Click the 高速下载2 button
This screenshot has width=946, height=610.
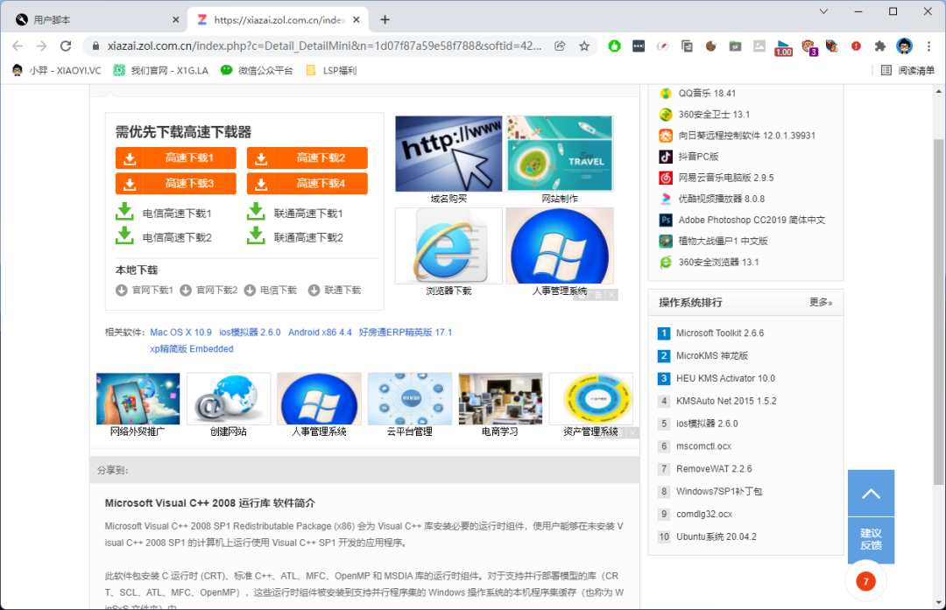tap(307, 158)
